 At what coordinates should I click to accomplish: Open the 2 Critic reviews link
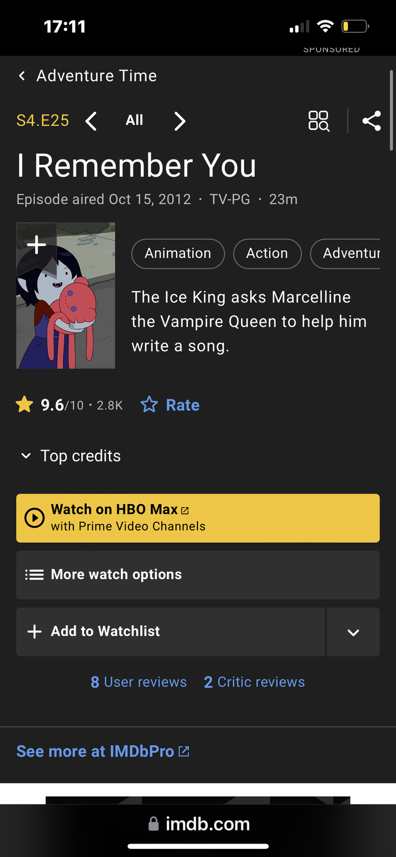(x=254, y=682)
